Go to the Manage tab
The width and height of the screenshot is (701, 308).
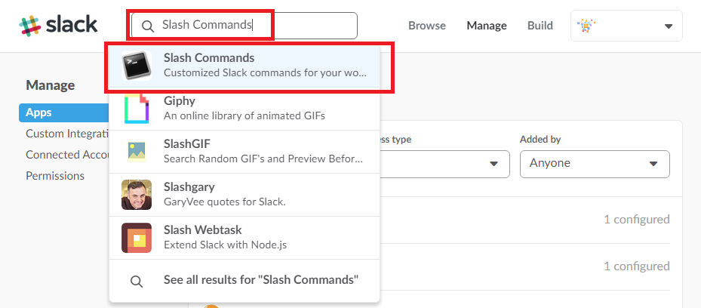[x=487, y=26]
